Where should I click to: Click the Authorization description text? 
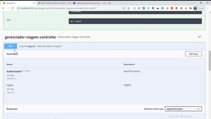(132, 71)
